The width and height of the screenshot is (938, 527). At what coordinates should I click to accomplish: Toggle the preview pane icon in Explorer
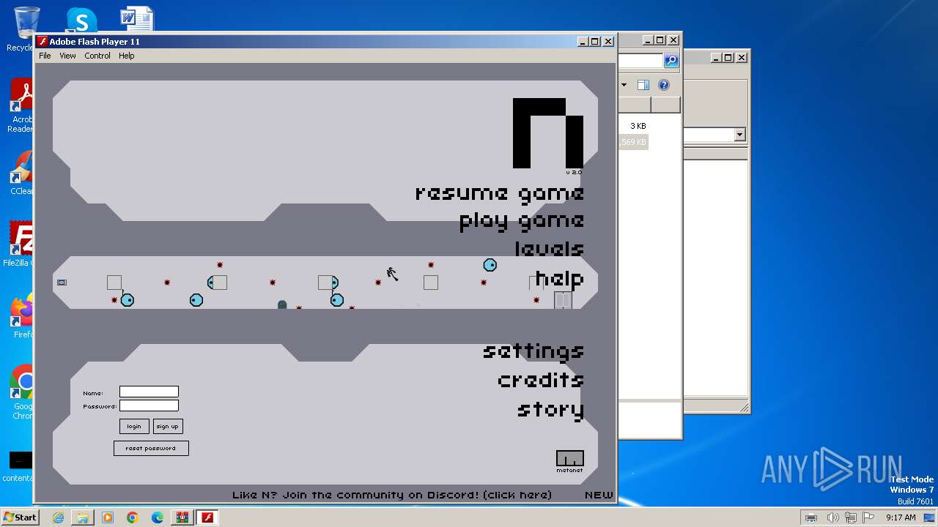click(x=643, y=85)
